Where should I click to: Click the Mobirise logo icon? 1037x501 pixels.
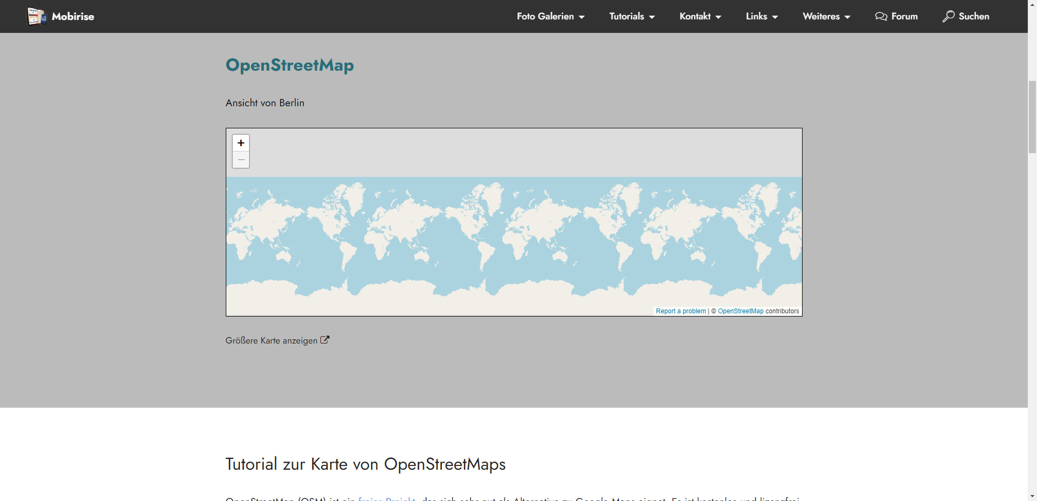37,16
